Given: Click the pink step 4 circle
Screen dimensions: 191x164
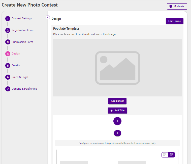Looking at the screenshot, I should pos(8,54).
